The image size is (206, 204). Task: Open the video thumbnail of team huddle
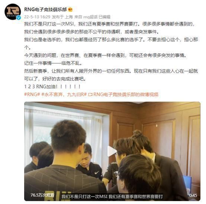click(x=112, y=151)
